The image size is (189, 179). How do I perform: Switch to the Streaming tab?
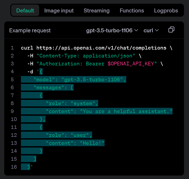(x=97, y=11)
